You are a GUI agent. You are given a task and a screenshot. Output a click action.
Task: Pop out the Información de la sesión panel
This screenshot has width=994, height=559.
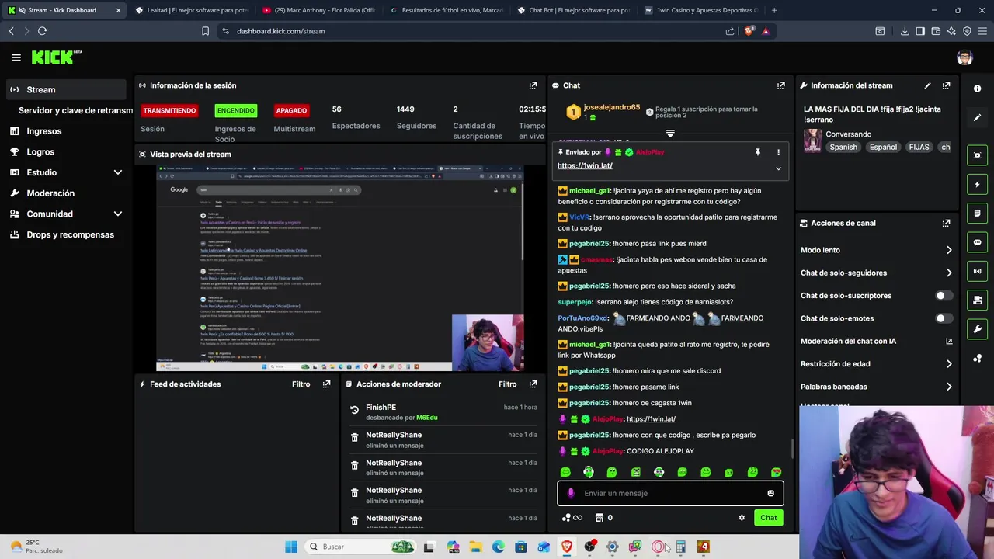click(533, 85)
